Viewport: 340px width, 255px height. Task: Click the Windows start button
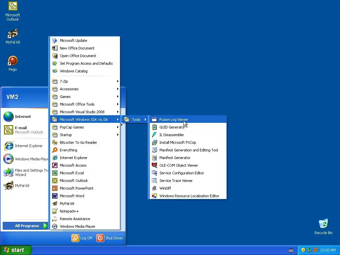click(x=16, y=250)
